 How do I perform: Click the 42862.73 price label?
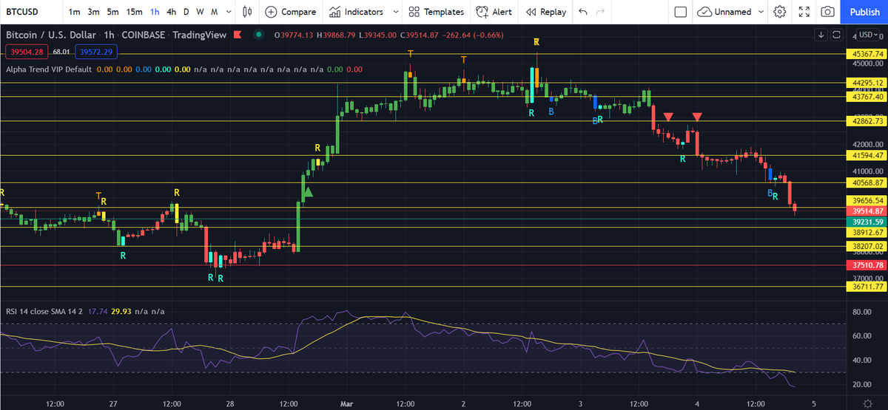866,121
